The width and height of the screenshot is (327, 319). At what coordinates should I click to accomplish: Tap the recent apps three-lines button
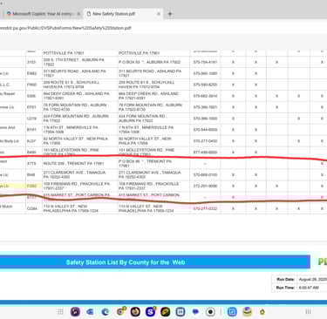pyautogui.click(x=308, y=312)
